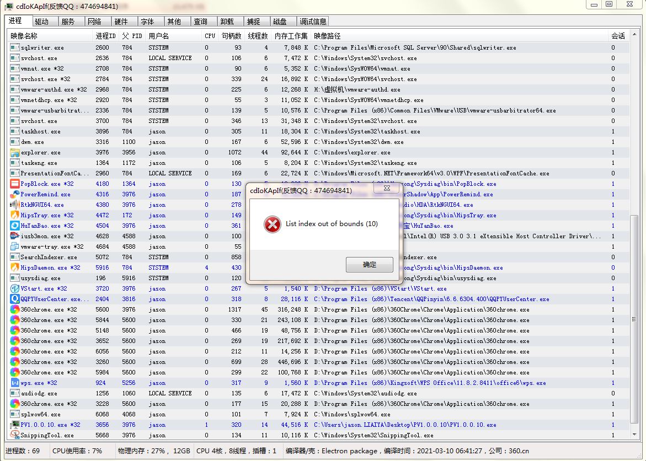This screenshot has width=646, height=461.
Task: Sort by 进程ID column header
Action: pos(106,36)
